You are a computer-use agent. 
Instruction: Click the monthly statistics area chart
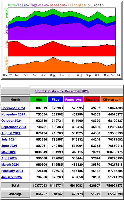[x=62, y=40]
